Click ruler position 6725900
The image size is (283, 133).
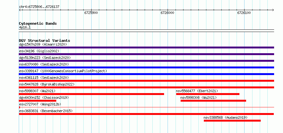click(x=91, y=13)
